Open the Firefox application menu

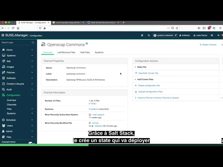point(220,28)
